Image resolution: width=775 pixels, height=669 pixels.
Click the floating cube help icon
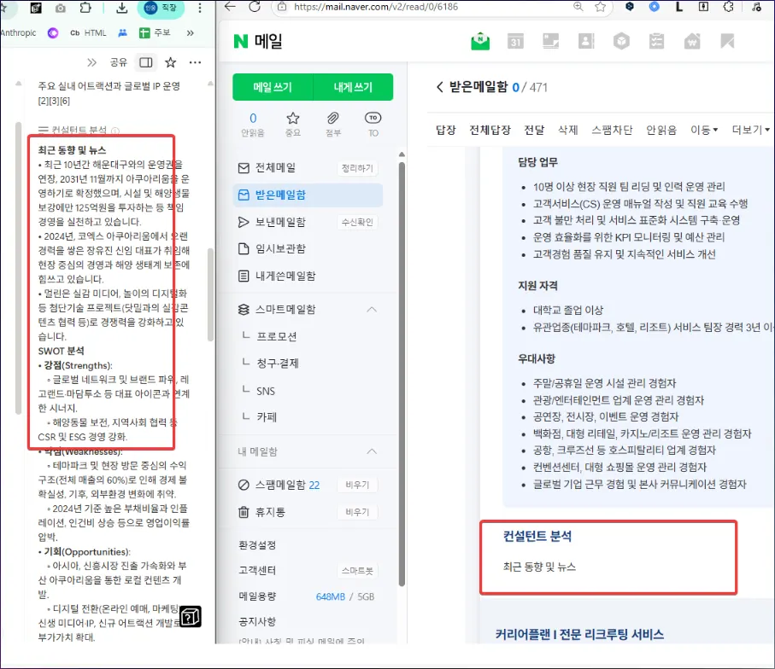point(191,617)
